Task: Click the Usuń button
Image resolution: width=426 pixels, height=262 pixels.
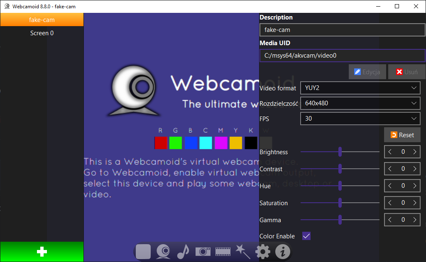Action: [x=406, y=71]
